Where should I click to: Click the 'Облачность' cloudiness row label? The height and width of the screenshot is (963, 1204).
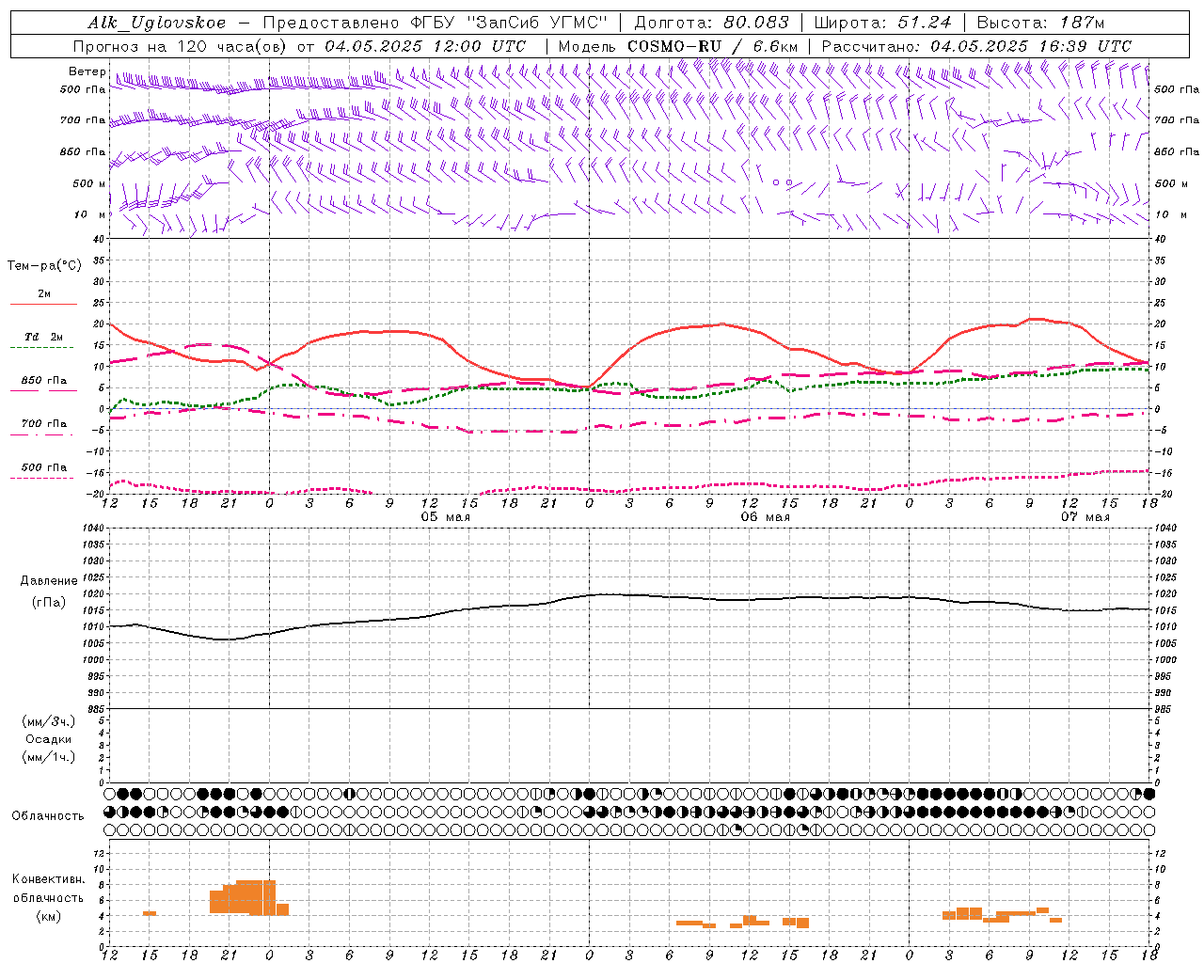click(x=48, y=816)
